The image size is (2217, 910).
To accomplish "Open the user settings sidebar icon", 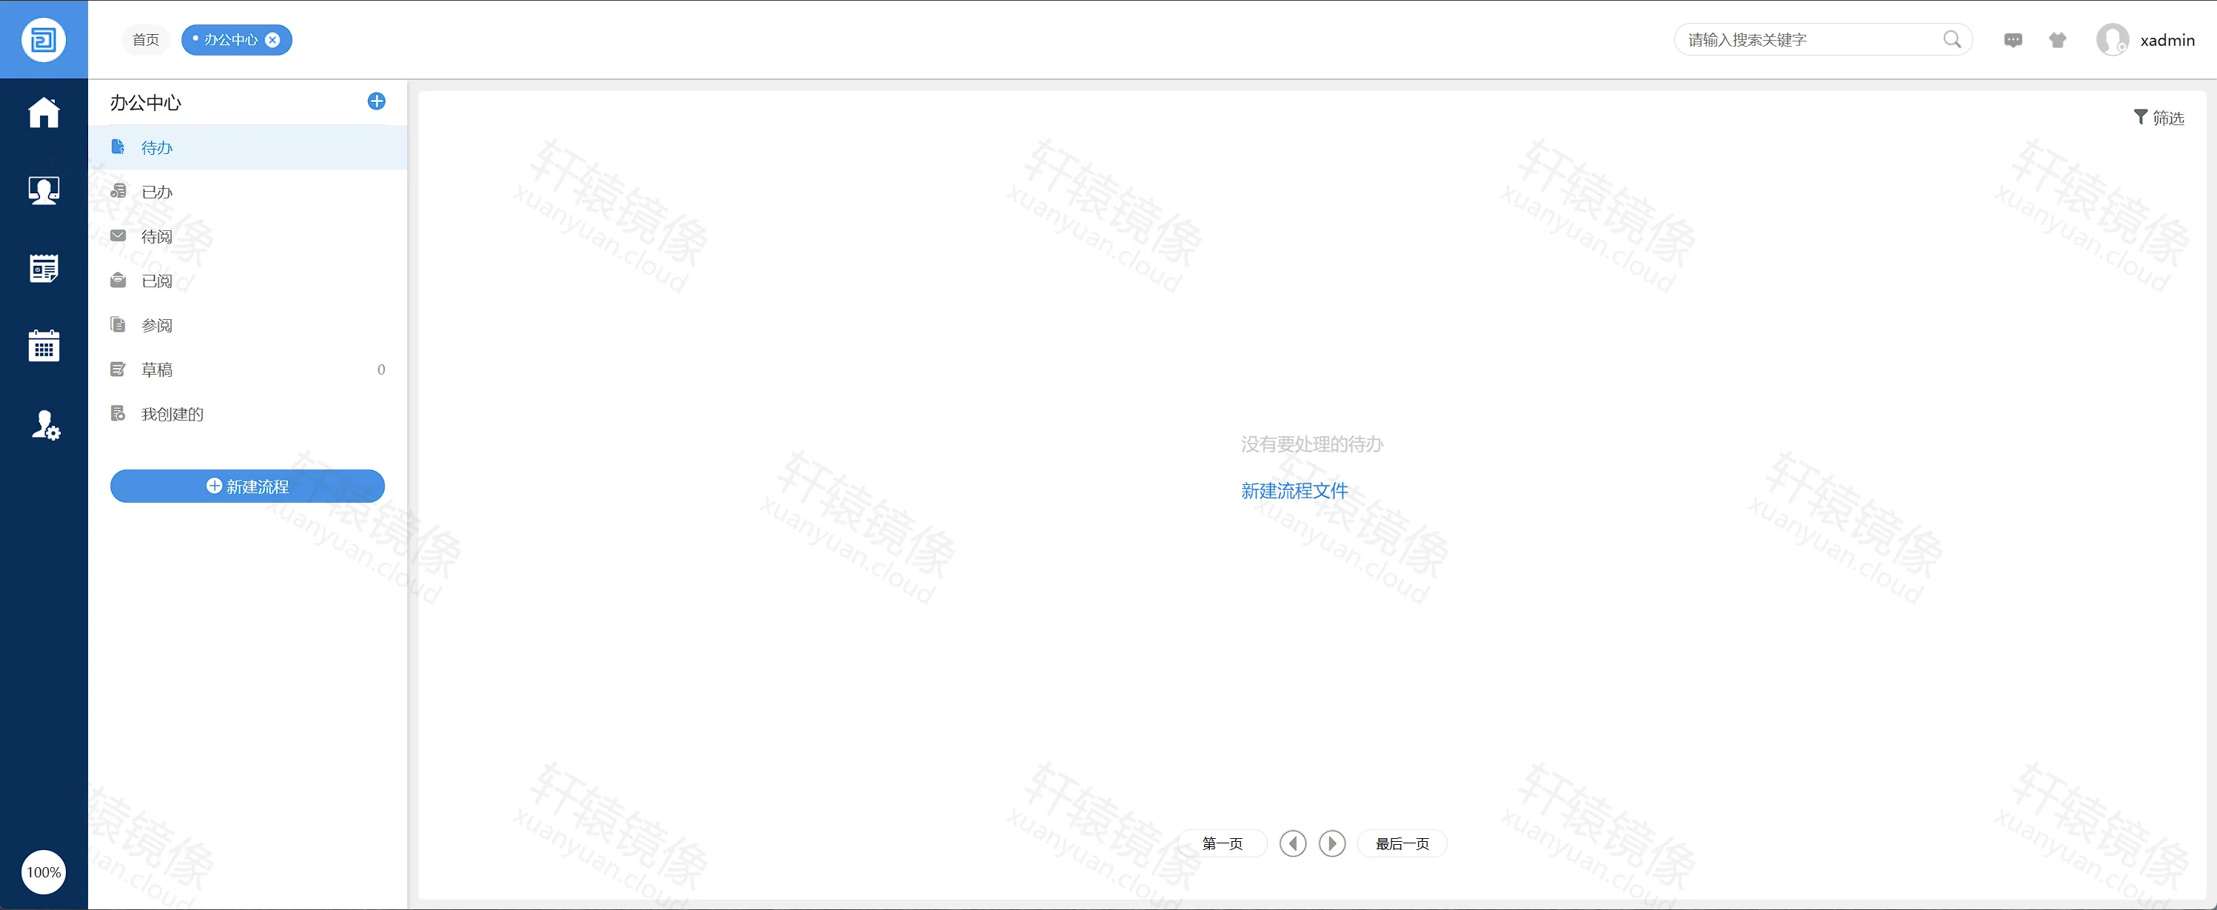I will click(x=46, y=425).
